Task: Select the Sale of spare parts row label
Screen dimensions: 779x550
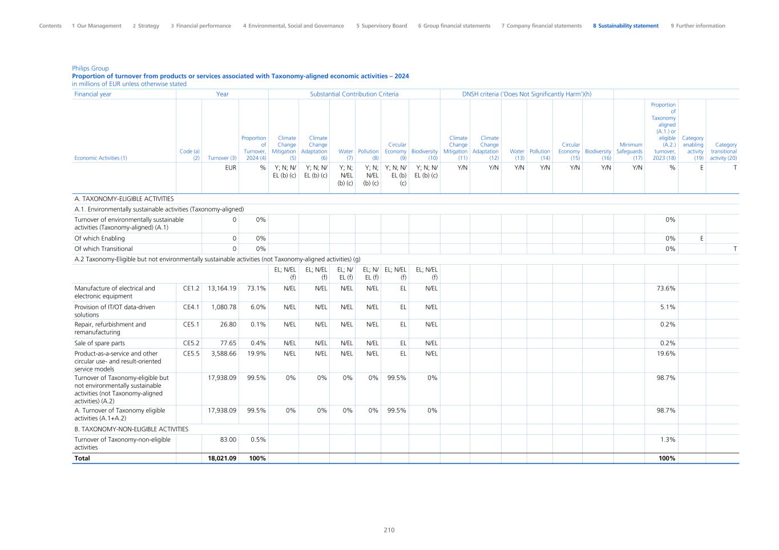Action: coord(99,343)
